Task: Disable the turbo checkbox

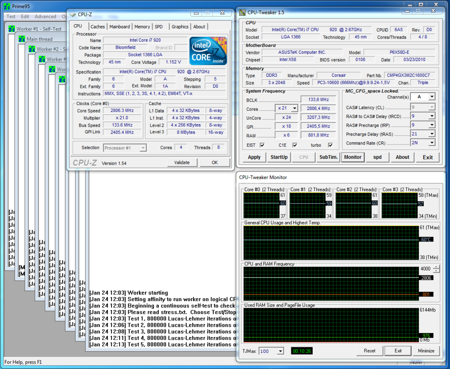Action: pyautogui.click(x=330, y=145)
